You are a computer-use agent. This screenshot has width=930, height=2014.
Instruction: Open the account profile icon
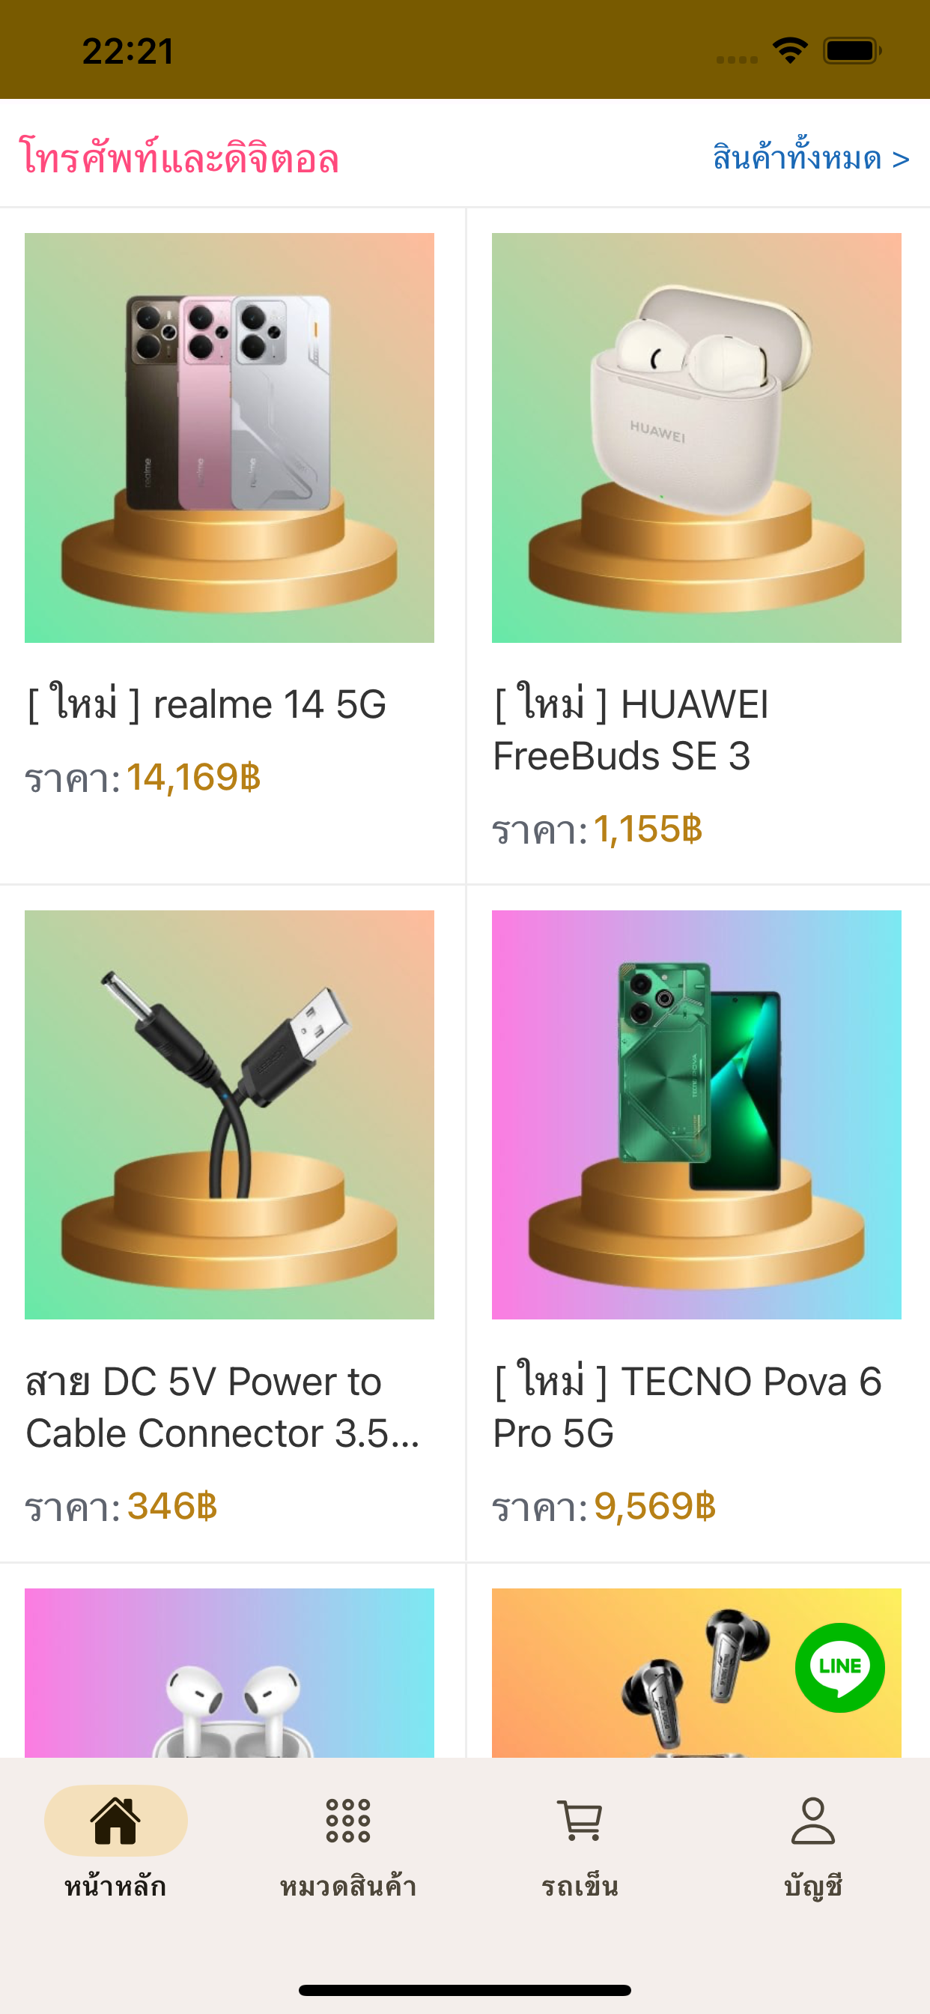812,1821
